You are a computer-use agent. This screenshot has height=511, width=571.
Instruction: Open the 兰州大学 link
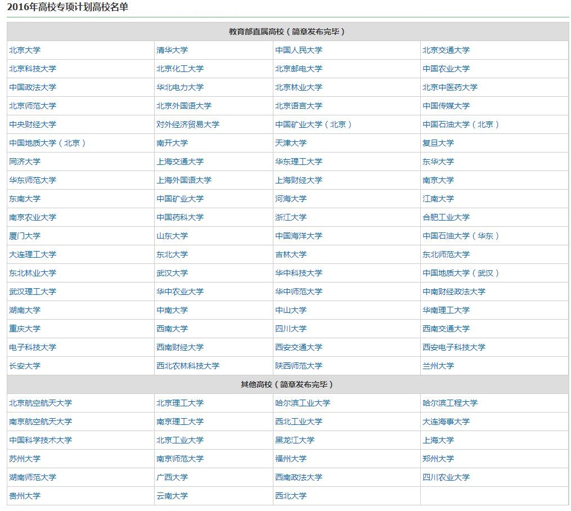(438, 366)
